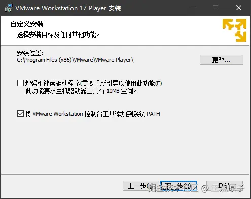Screen dimensions: 251x199
Task: Click the 安装位置: label
Action: (30, 53)
